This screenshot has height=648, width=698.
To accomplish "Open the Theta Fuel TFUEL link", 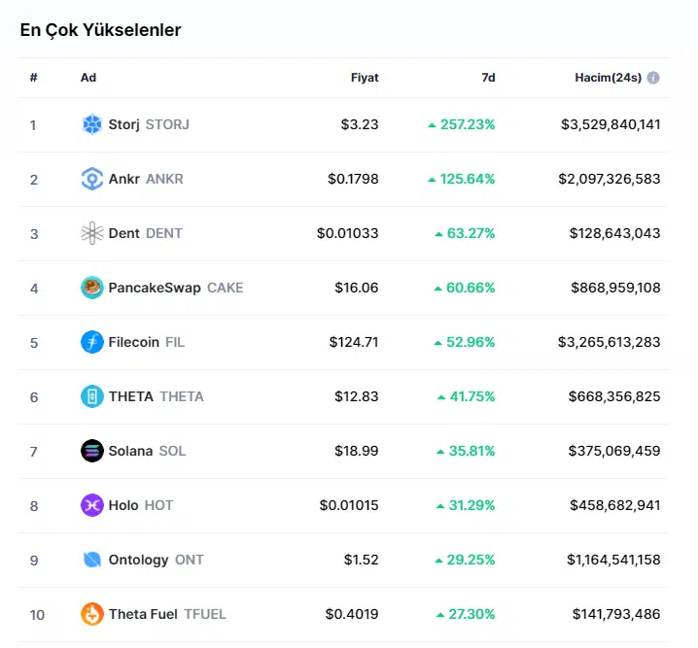I will [167, 614].
